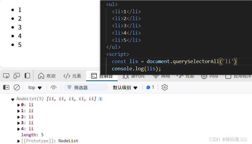Open the 默认级别 log level dropdown
This screenshot has width=252, height=144.
(x=125, y=87)
